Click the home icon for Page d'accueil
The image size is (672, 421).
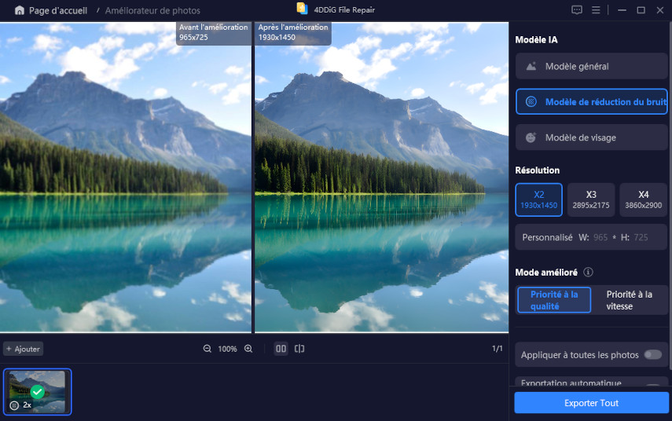coord(20,11)
